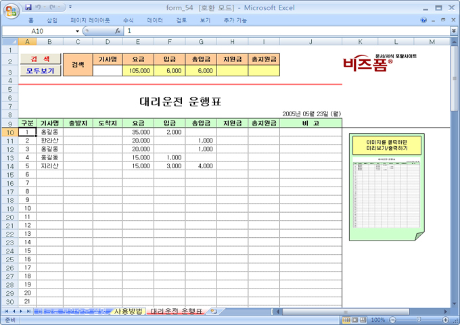Minimize the ribbon workbook window
The width and height of the screenshot is (460, 325).
pos(434,20)
